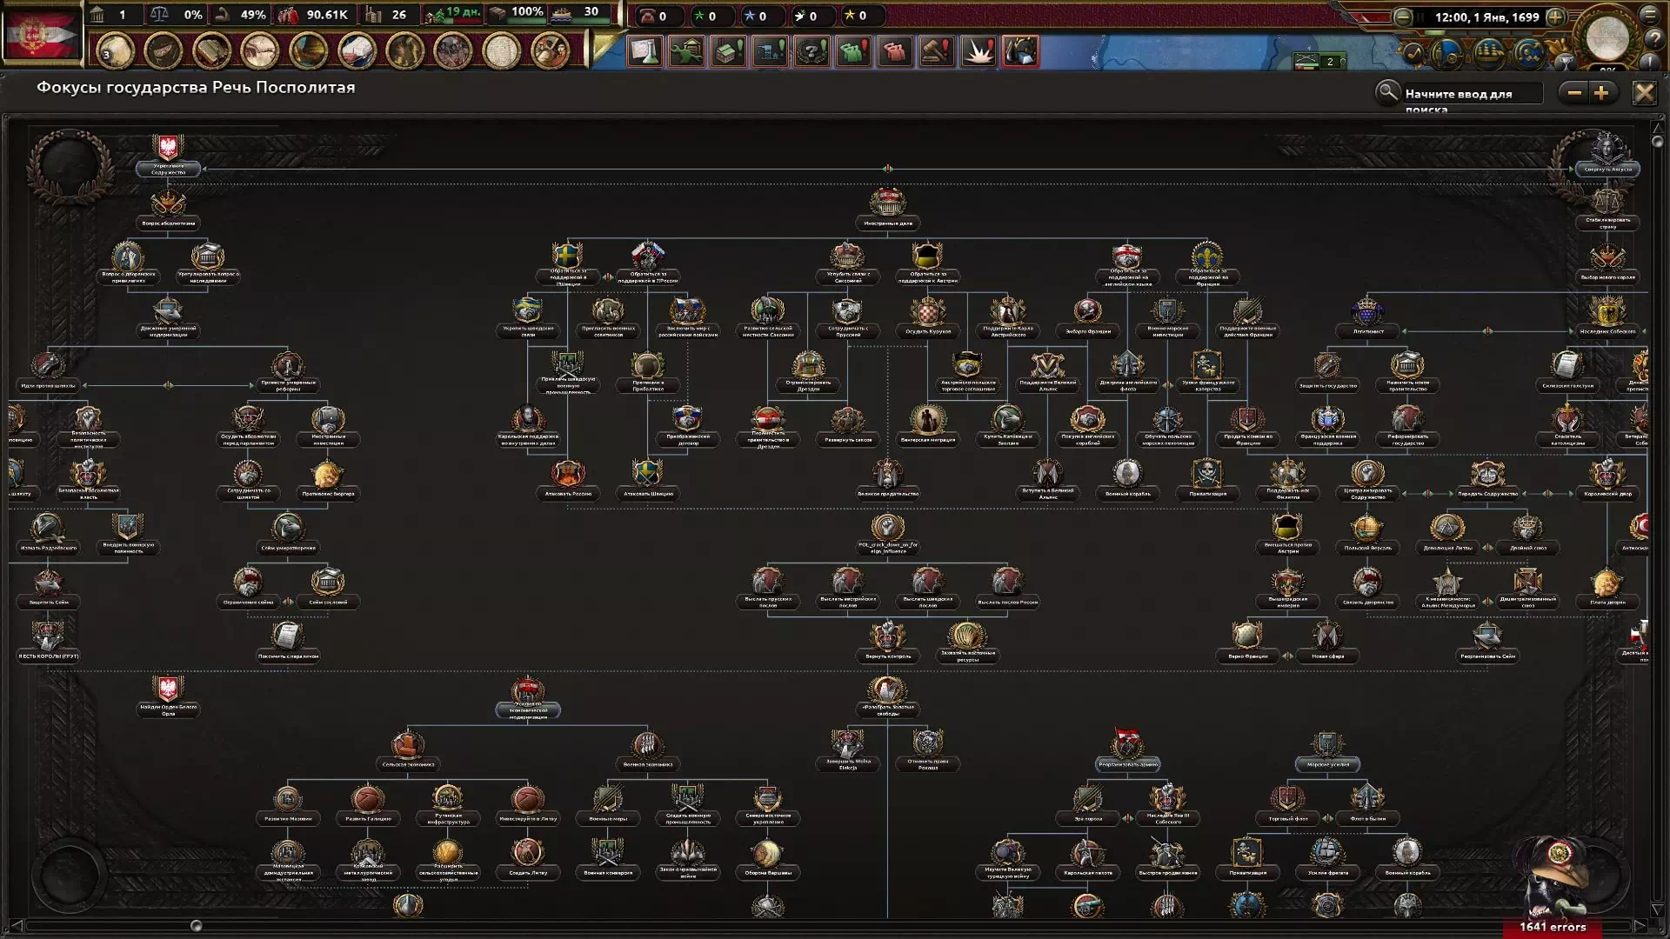Zoom in focus tree with plus button
The width and height of the screenshot is (1670, 939).
click(x=1601, y=93)
